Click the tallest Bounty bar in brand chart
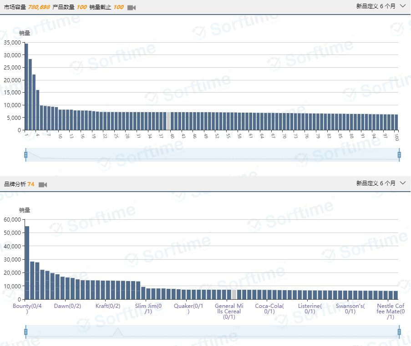 click(27, 262)
